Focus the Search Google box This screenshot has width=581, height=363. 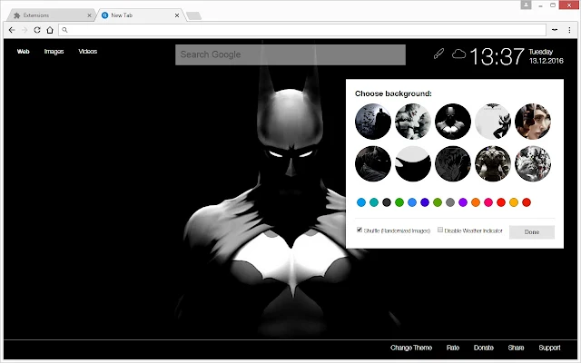(x=290, y=54)
